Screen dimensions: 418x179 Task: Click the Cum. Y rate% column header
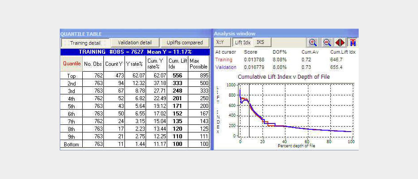click(x=156, y=64)
